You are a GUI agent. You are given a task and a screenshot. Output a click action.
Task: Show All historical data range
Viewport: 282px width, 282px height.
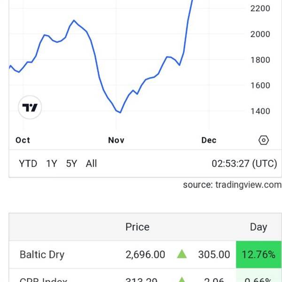point(91,164)
